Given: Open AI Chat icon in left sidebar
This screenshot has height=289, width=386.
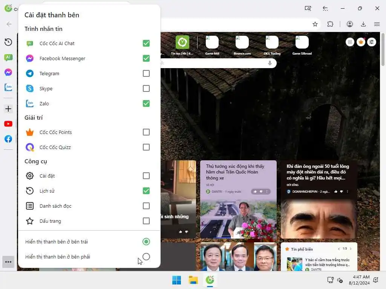Looking at the screenshot, I should point(8,58).
